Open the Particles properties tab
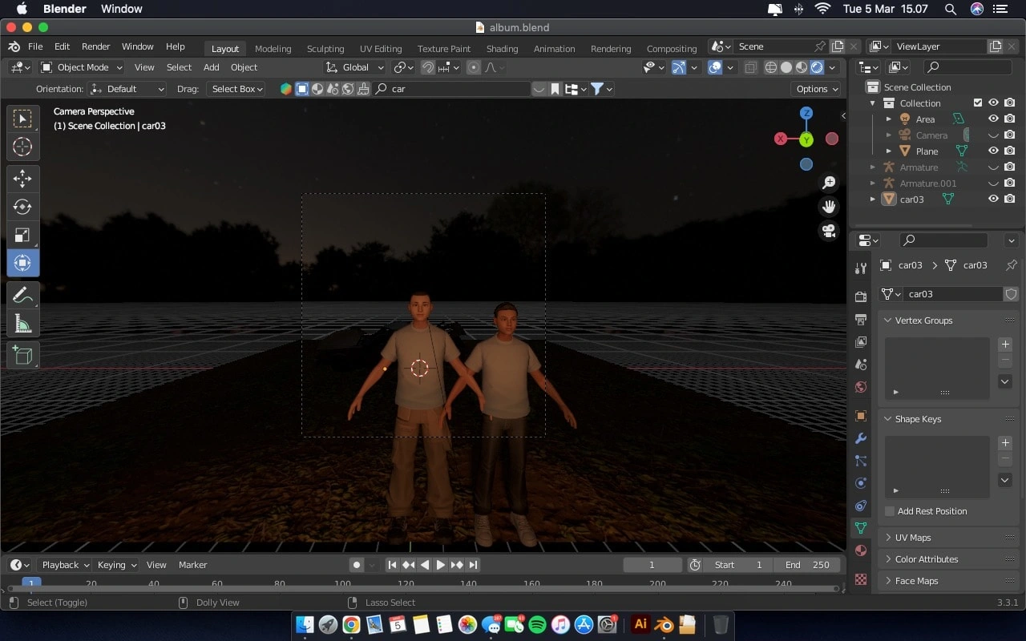 [861, 461]
